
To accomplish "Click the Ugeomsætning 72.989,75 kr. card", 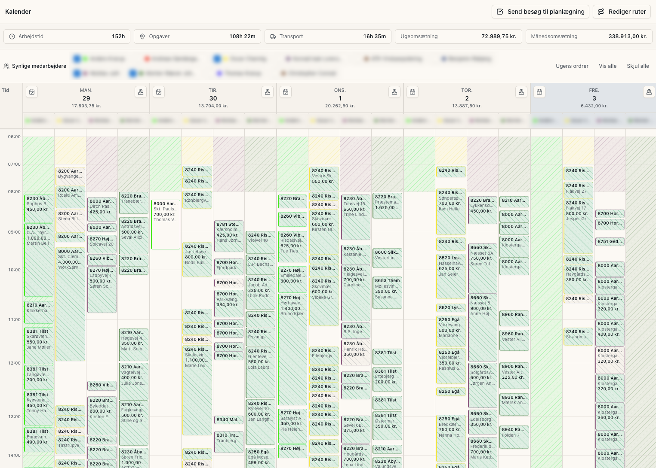I will (x=459, y=36).
